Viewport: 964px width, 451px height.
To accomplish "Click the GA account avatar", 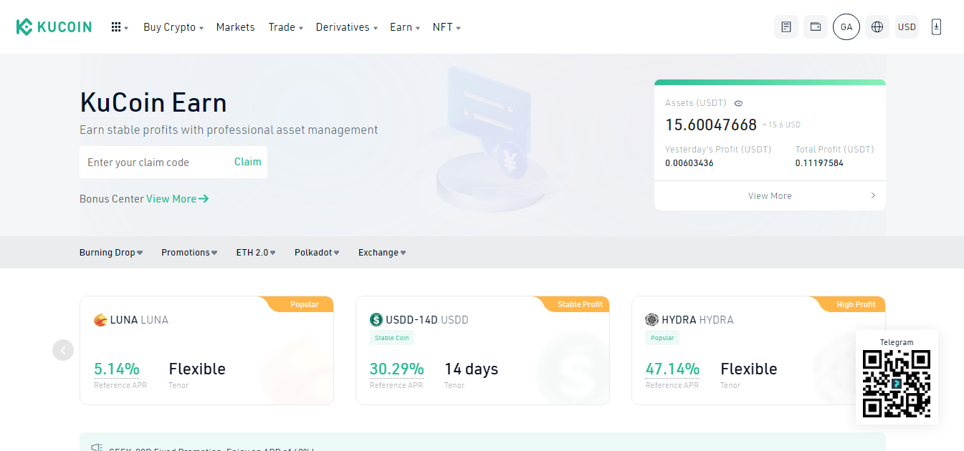I will 846,26.
